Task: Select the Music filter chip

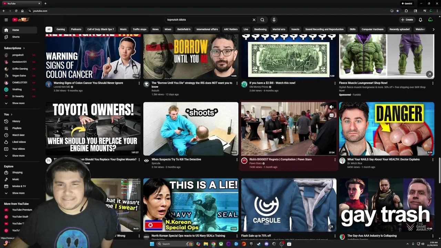Action: [123, 29]
